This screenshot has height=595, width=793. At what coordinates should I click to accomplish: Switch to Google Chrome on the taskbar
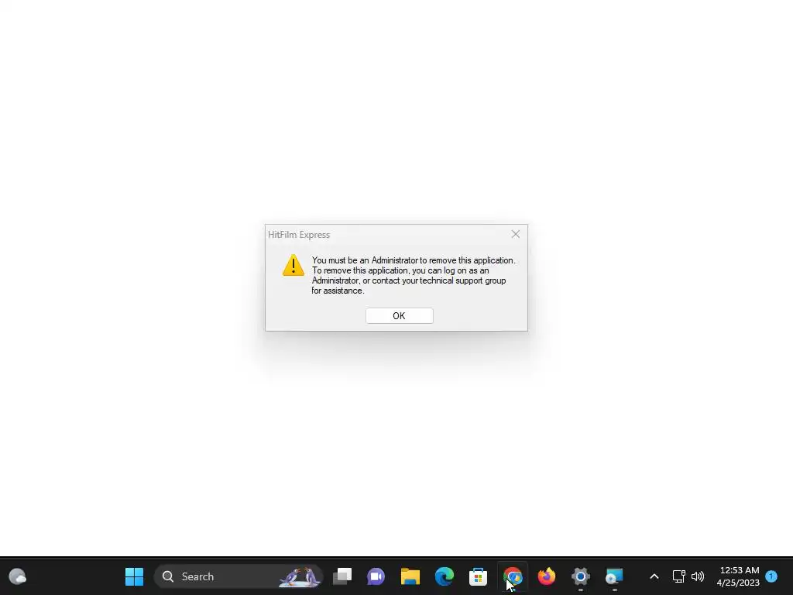tap(513, 576)
